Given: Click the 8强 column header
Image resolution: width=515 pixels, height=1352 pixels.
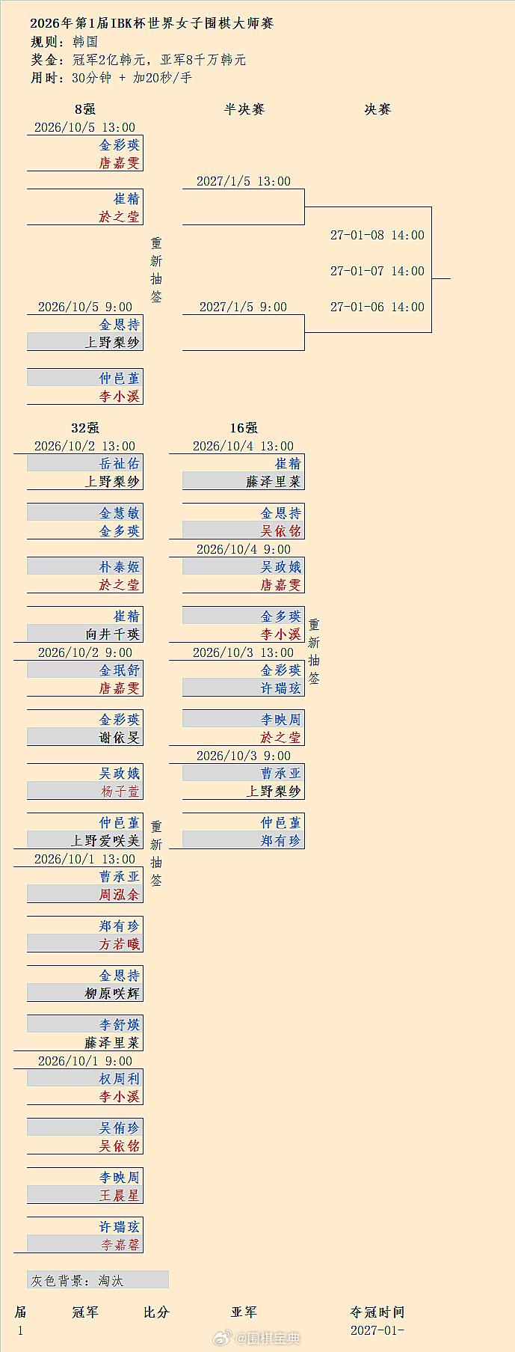Looking at the screenshot, I should pos(85,109).
